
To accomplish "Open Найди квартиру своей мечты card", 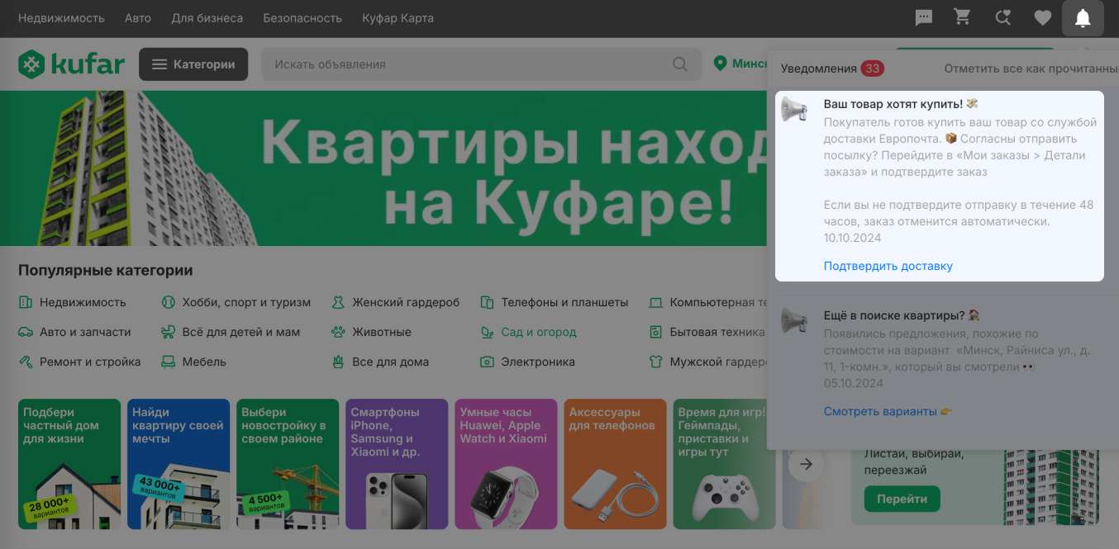I will click(x=179, y=464).
